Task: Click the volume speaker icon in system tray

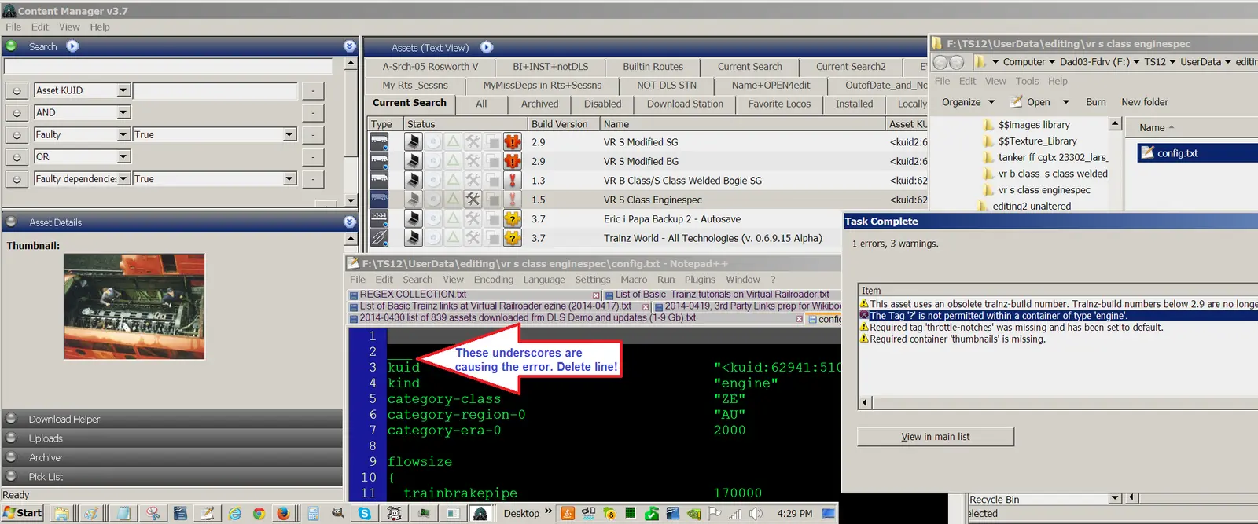Action: coord(756,514)
